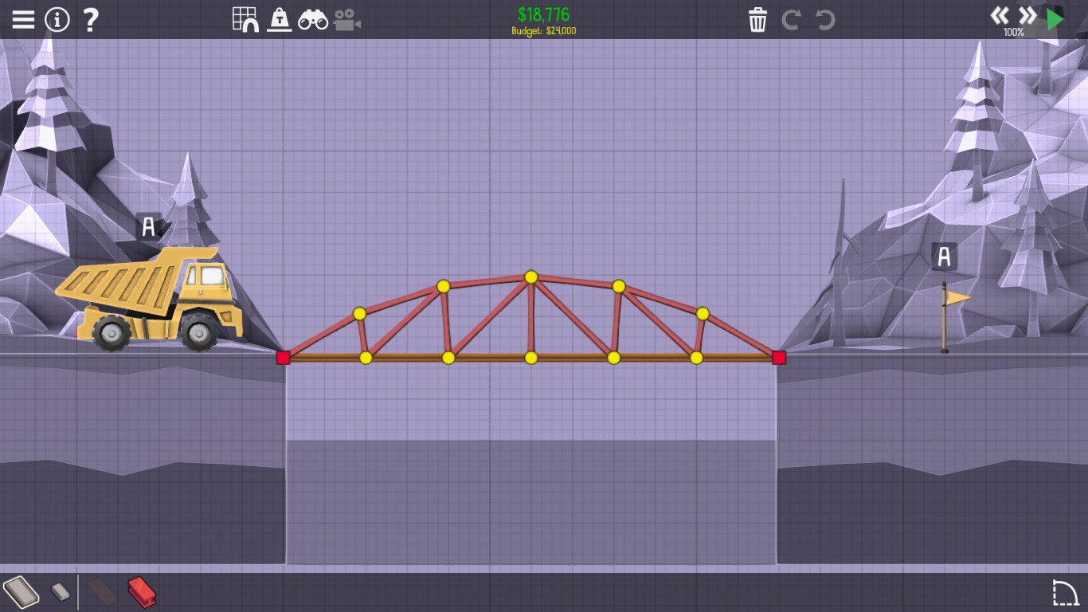Screen dimensions: 1088x612
Task: Open the hamburger main menu
Action: point(23,19)
